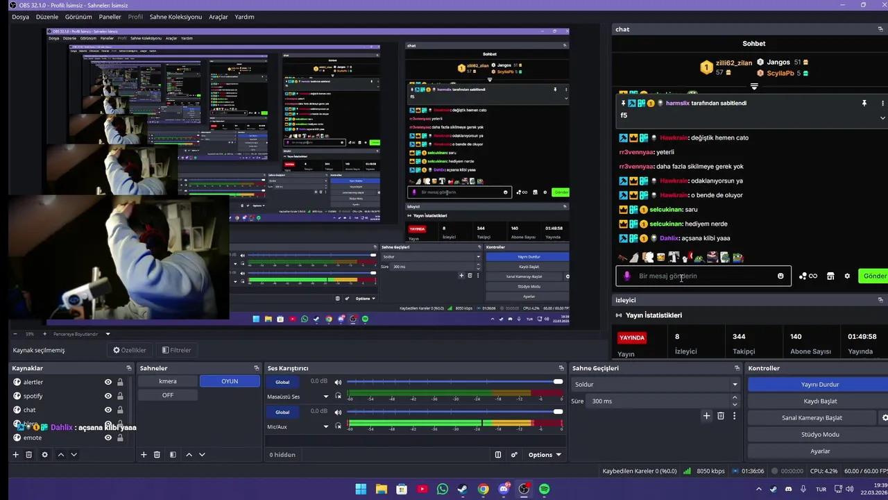Add a new scene in Sahneler panel
The height and width of the screenshot is (500, 888).
pos(144,455)
